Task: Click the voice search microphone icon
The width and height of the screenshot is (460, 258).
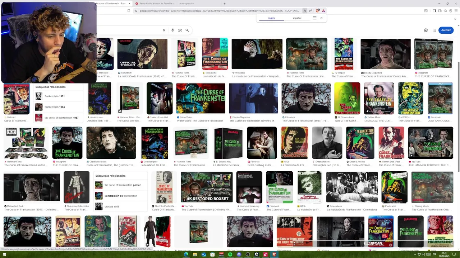Action: pyautogui.click(x=173, y=30)
